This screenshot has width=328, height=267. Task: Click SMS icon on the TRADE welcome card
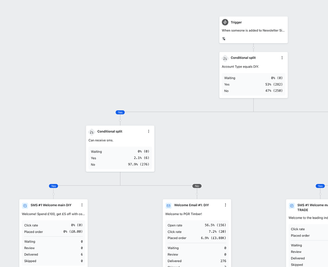[292, 206]
